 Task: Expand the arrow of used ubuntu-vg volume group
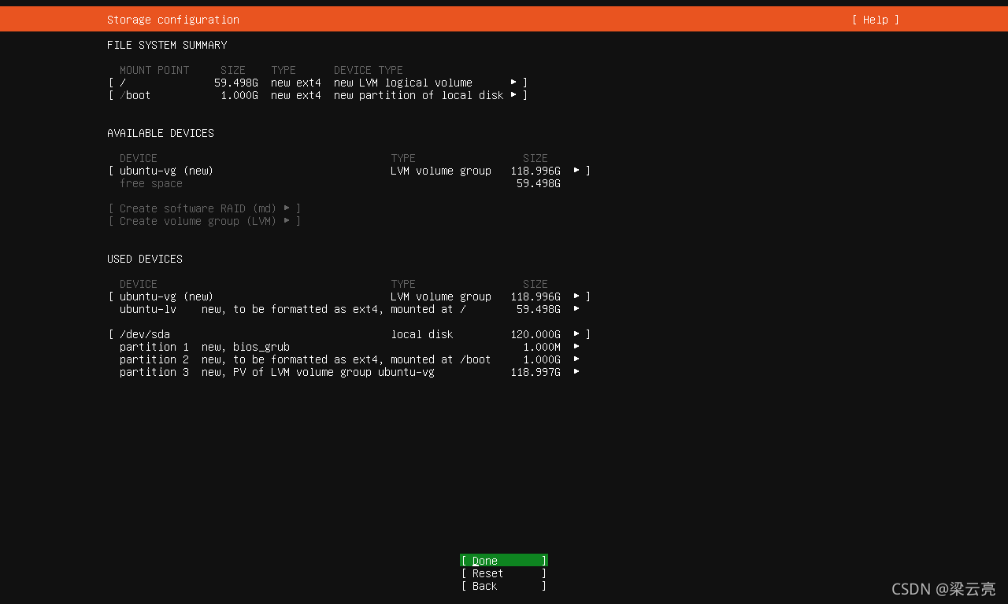point(576,296)
